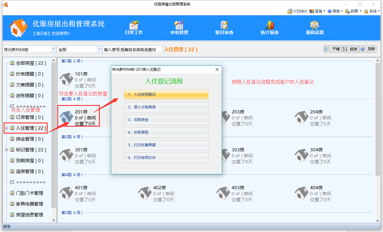
Task: Click the 平铺 view button
Action: (x=332, y=49)
